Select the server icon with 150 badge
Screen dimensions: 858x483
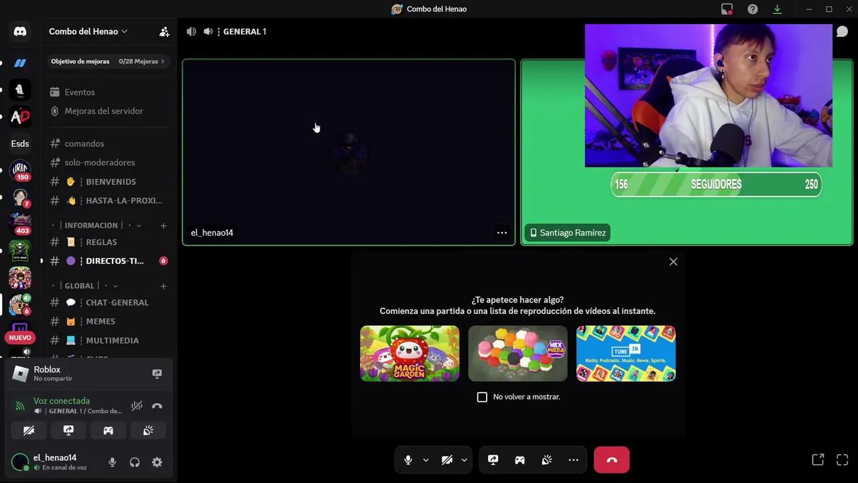point(20,170)
